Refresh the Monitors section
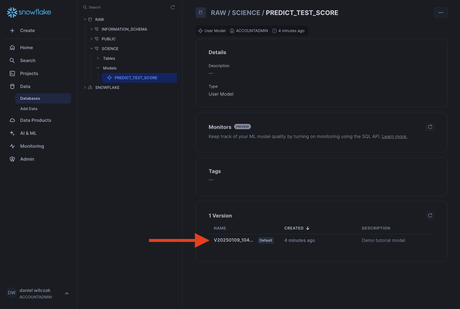This screenshot has width=460, height=309. [430, 127]
